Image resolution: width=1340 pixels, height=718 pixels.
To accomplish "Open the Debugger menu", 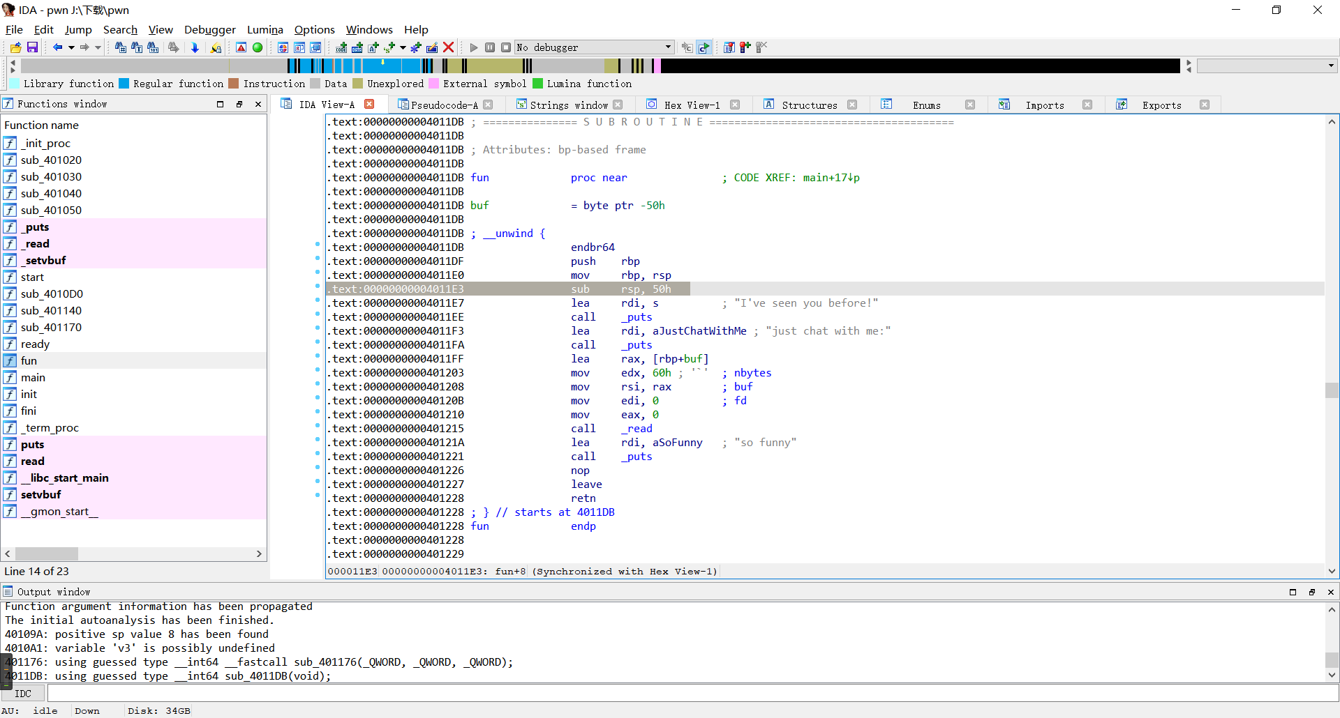I will pos(209,29).
